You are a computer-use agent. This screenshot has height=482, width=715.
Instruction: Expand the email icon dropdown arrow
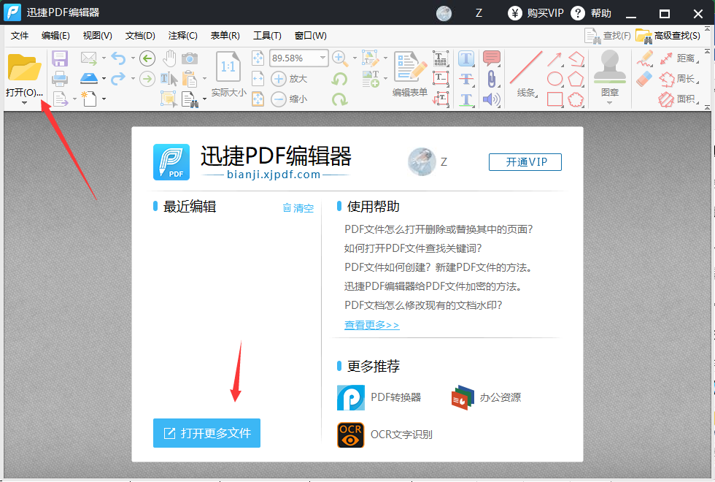(104, 58)
